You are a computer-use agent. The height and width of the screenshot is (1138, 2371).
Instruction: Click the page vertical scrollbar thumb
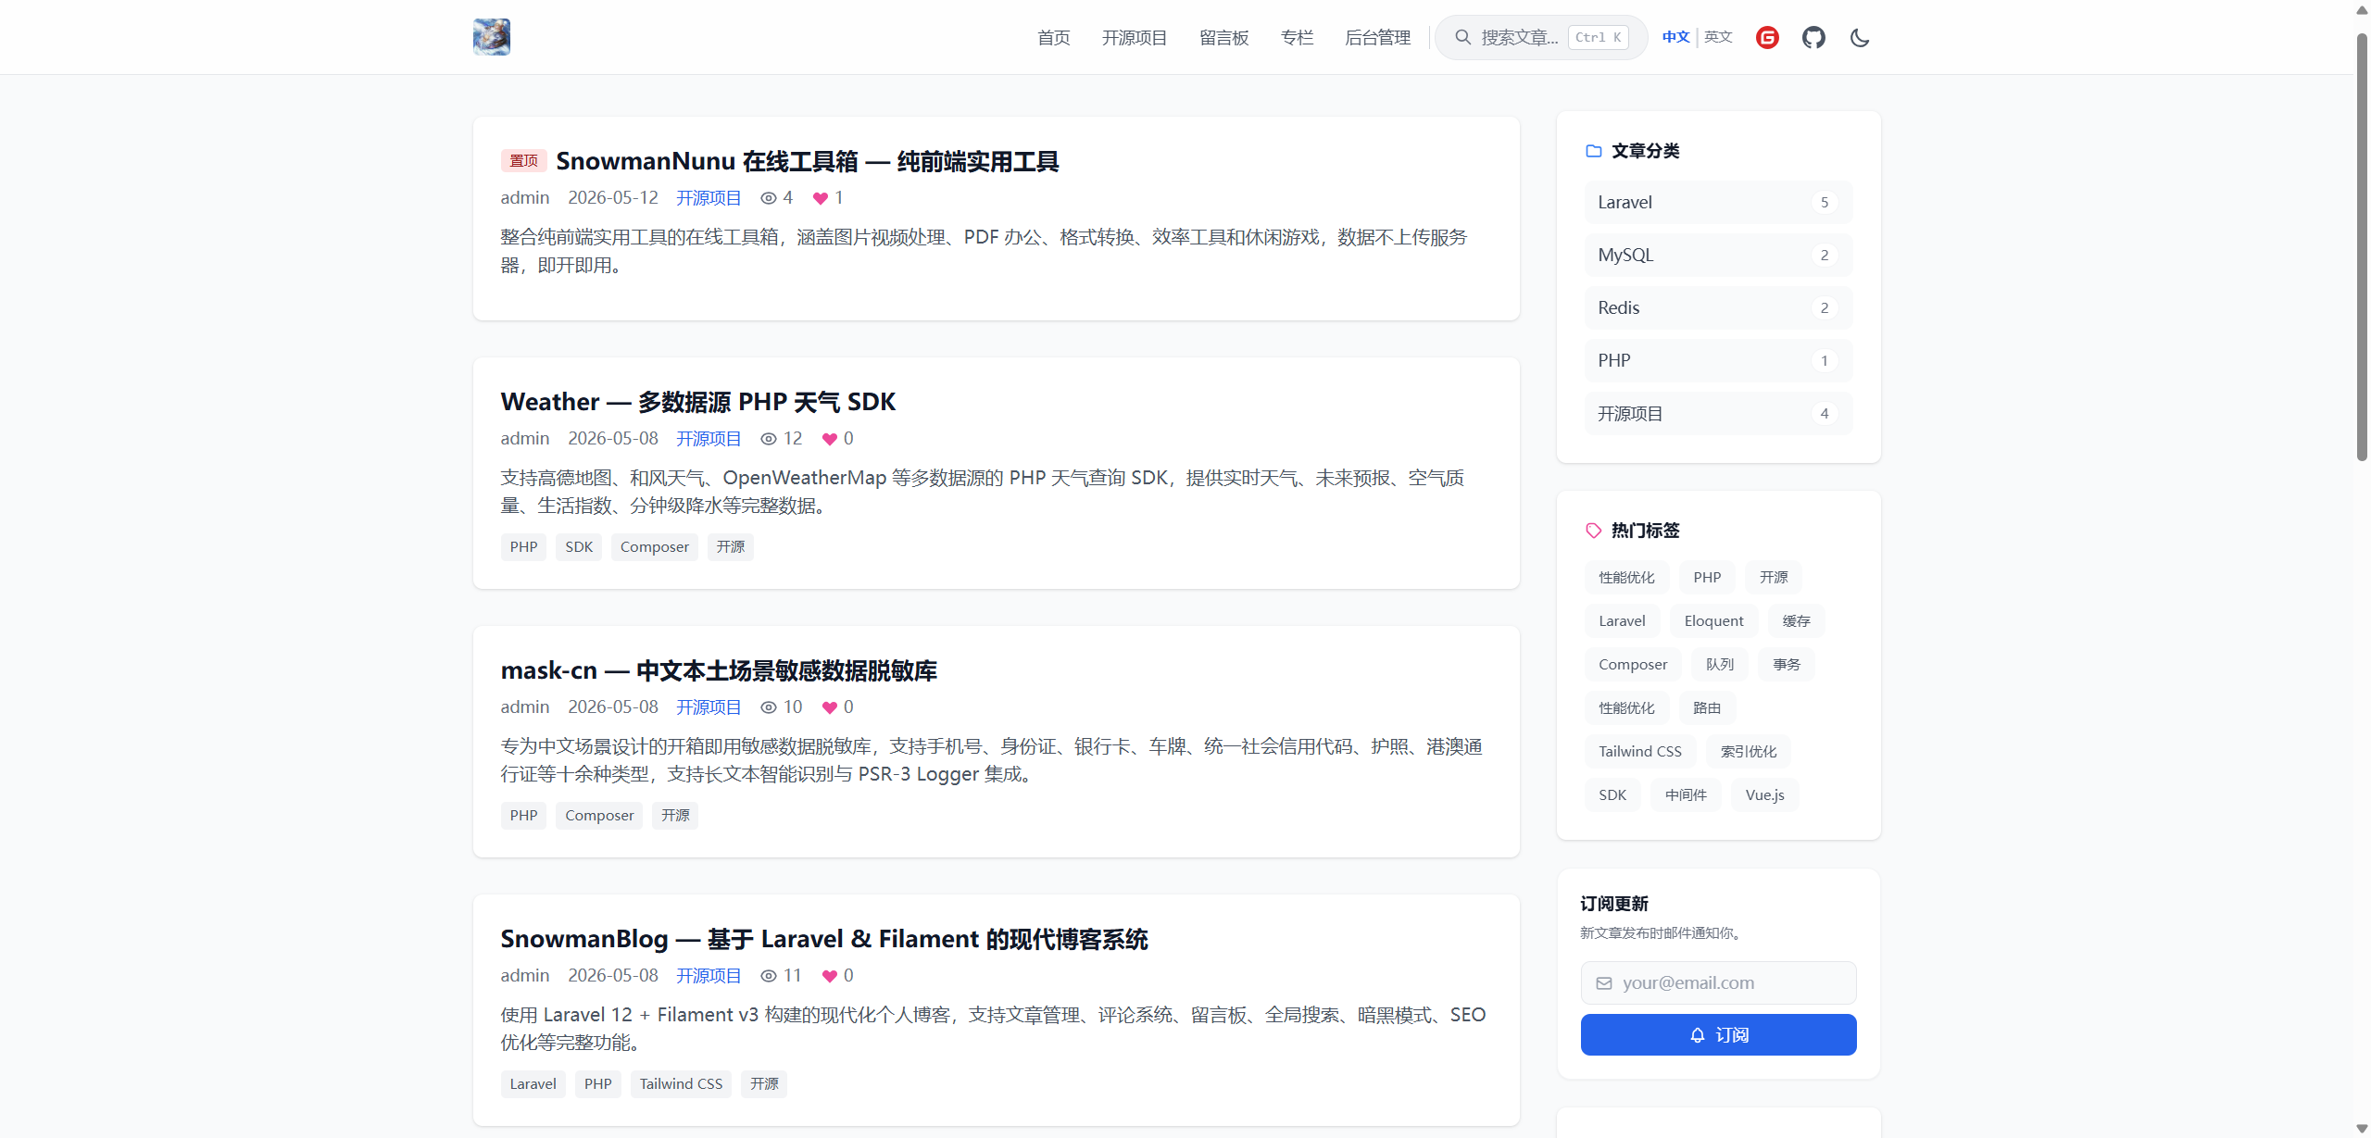2362,247
